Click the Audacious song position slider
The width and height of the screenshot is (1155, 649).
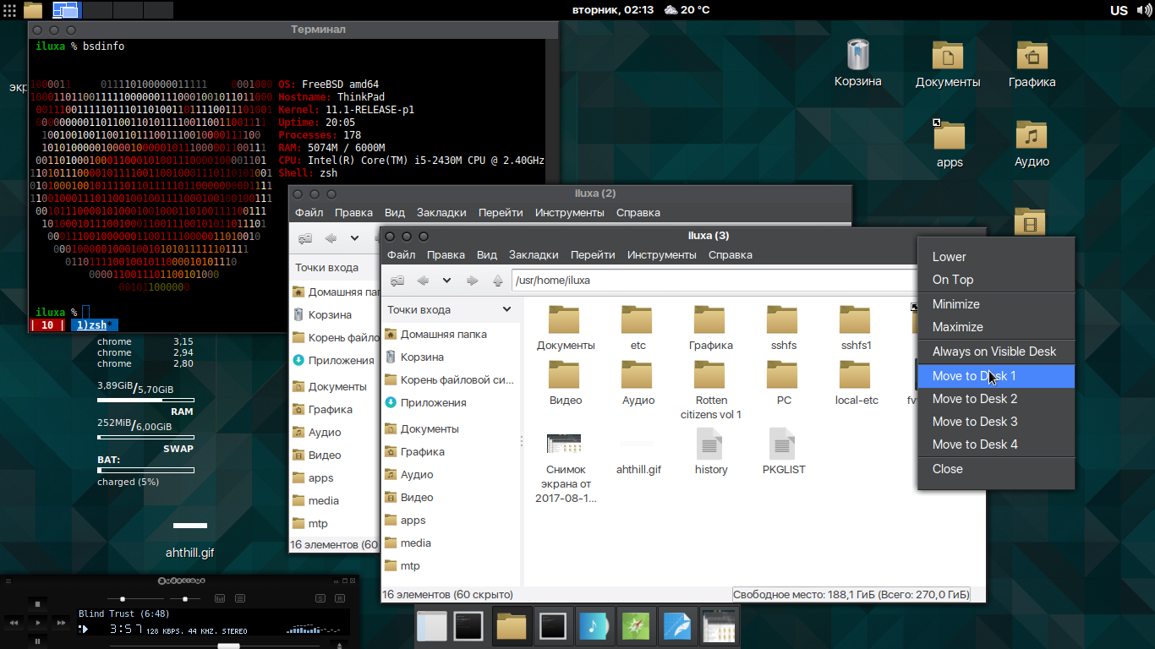point(228,646)
